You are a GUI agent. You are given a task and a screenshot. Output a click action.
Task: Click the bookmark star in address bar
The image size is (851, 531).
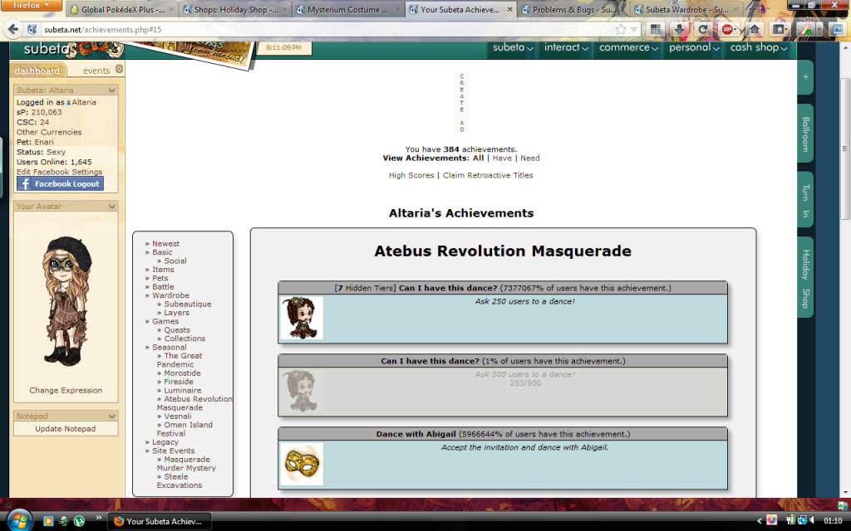[x=621, y=29]
